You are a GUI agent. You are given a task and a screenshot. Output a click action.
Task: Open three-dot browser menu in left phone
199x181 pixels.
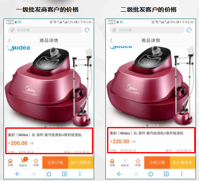pyautogui.click(x=80, y=174)
